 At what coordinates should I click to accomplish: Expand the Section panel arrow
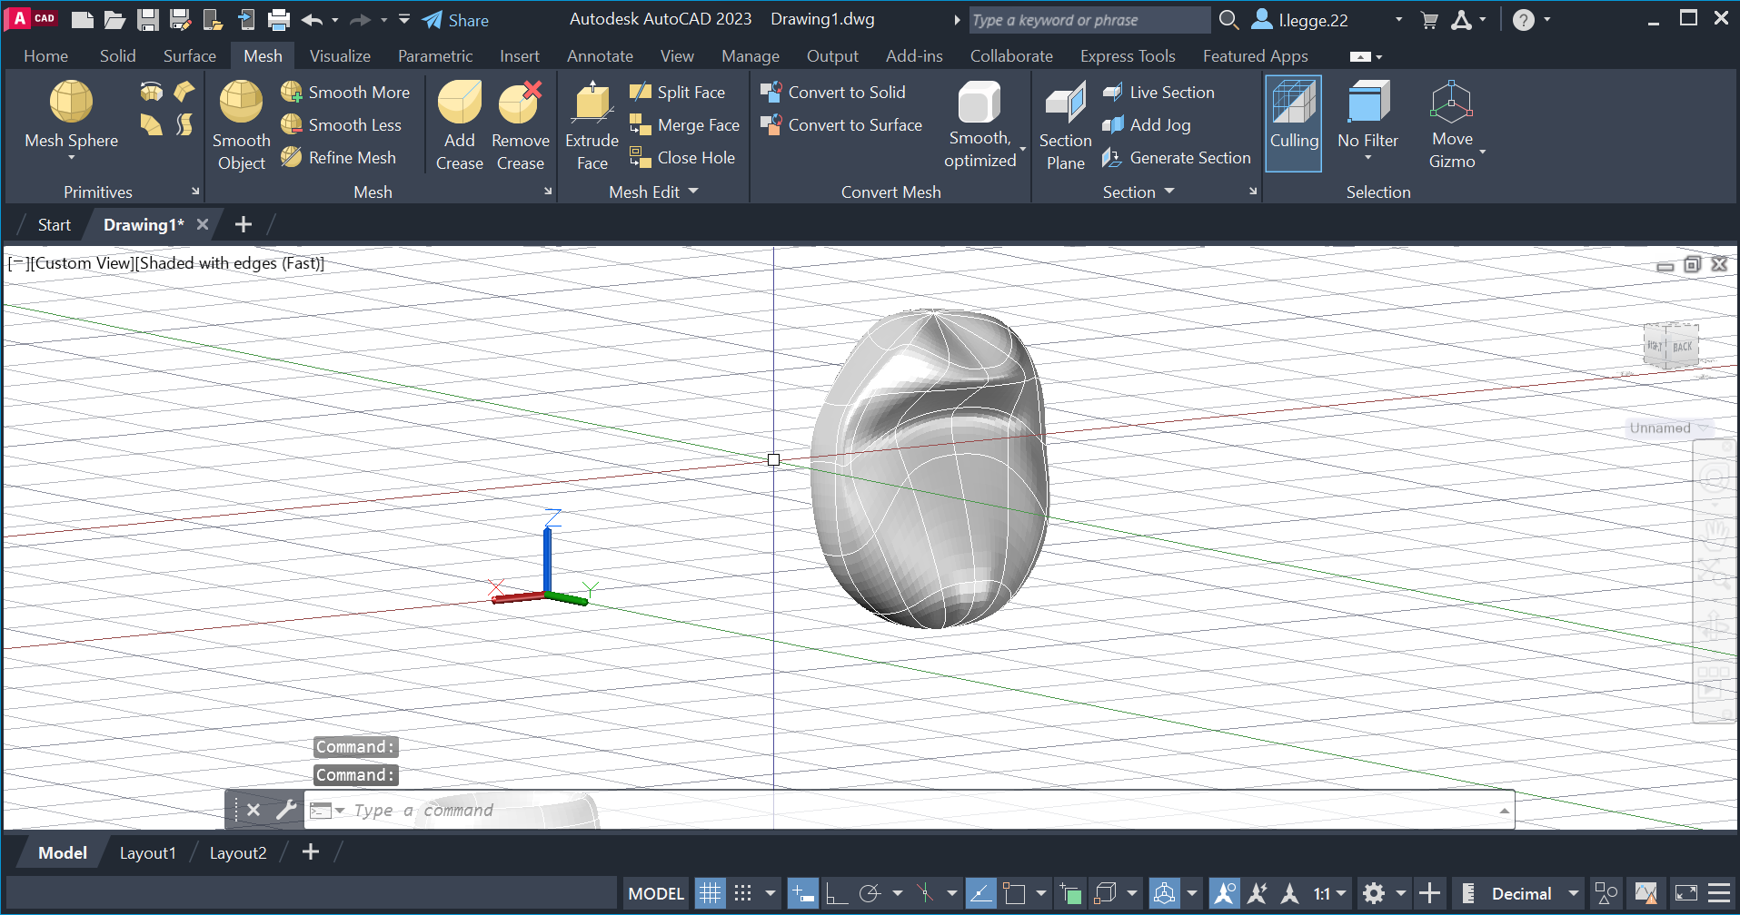[1168, 192]
